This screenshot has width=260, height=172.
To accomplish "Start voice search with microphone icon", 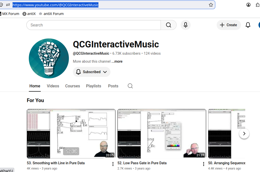I will tap(186, 25).
